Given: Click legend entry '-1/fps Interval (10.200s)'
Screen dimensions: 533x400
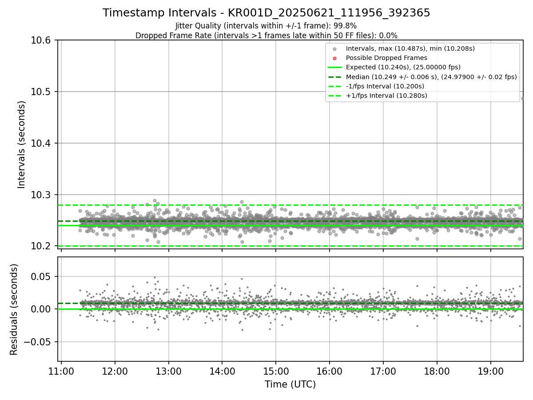Looking at the screenshot, I should (x=385, y=86).
